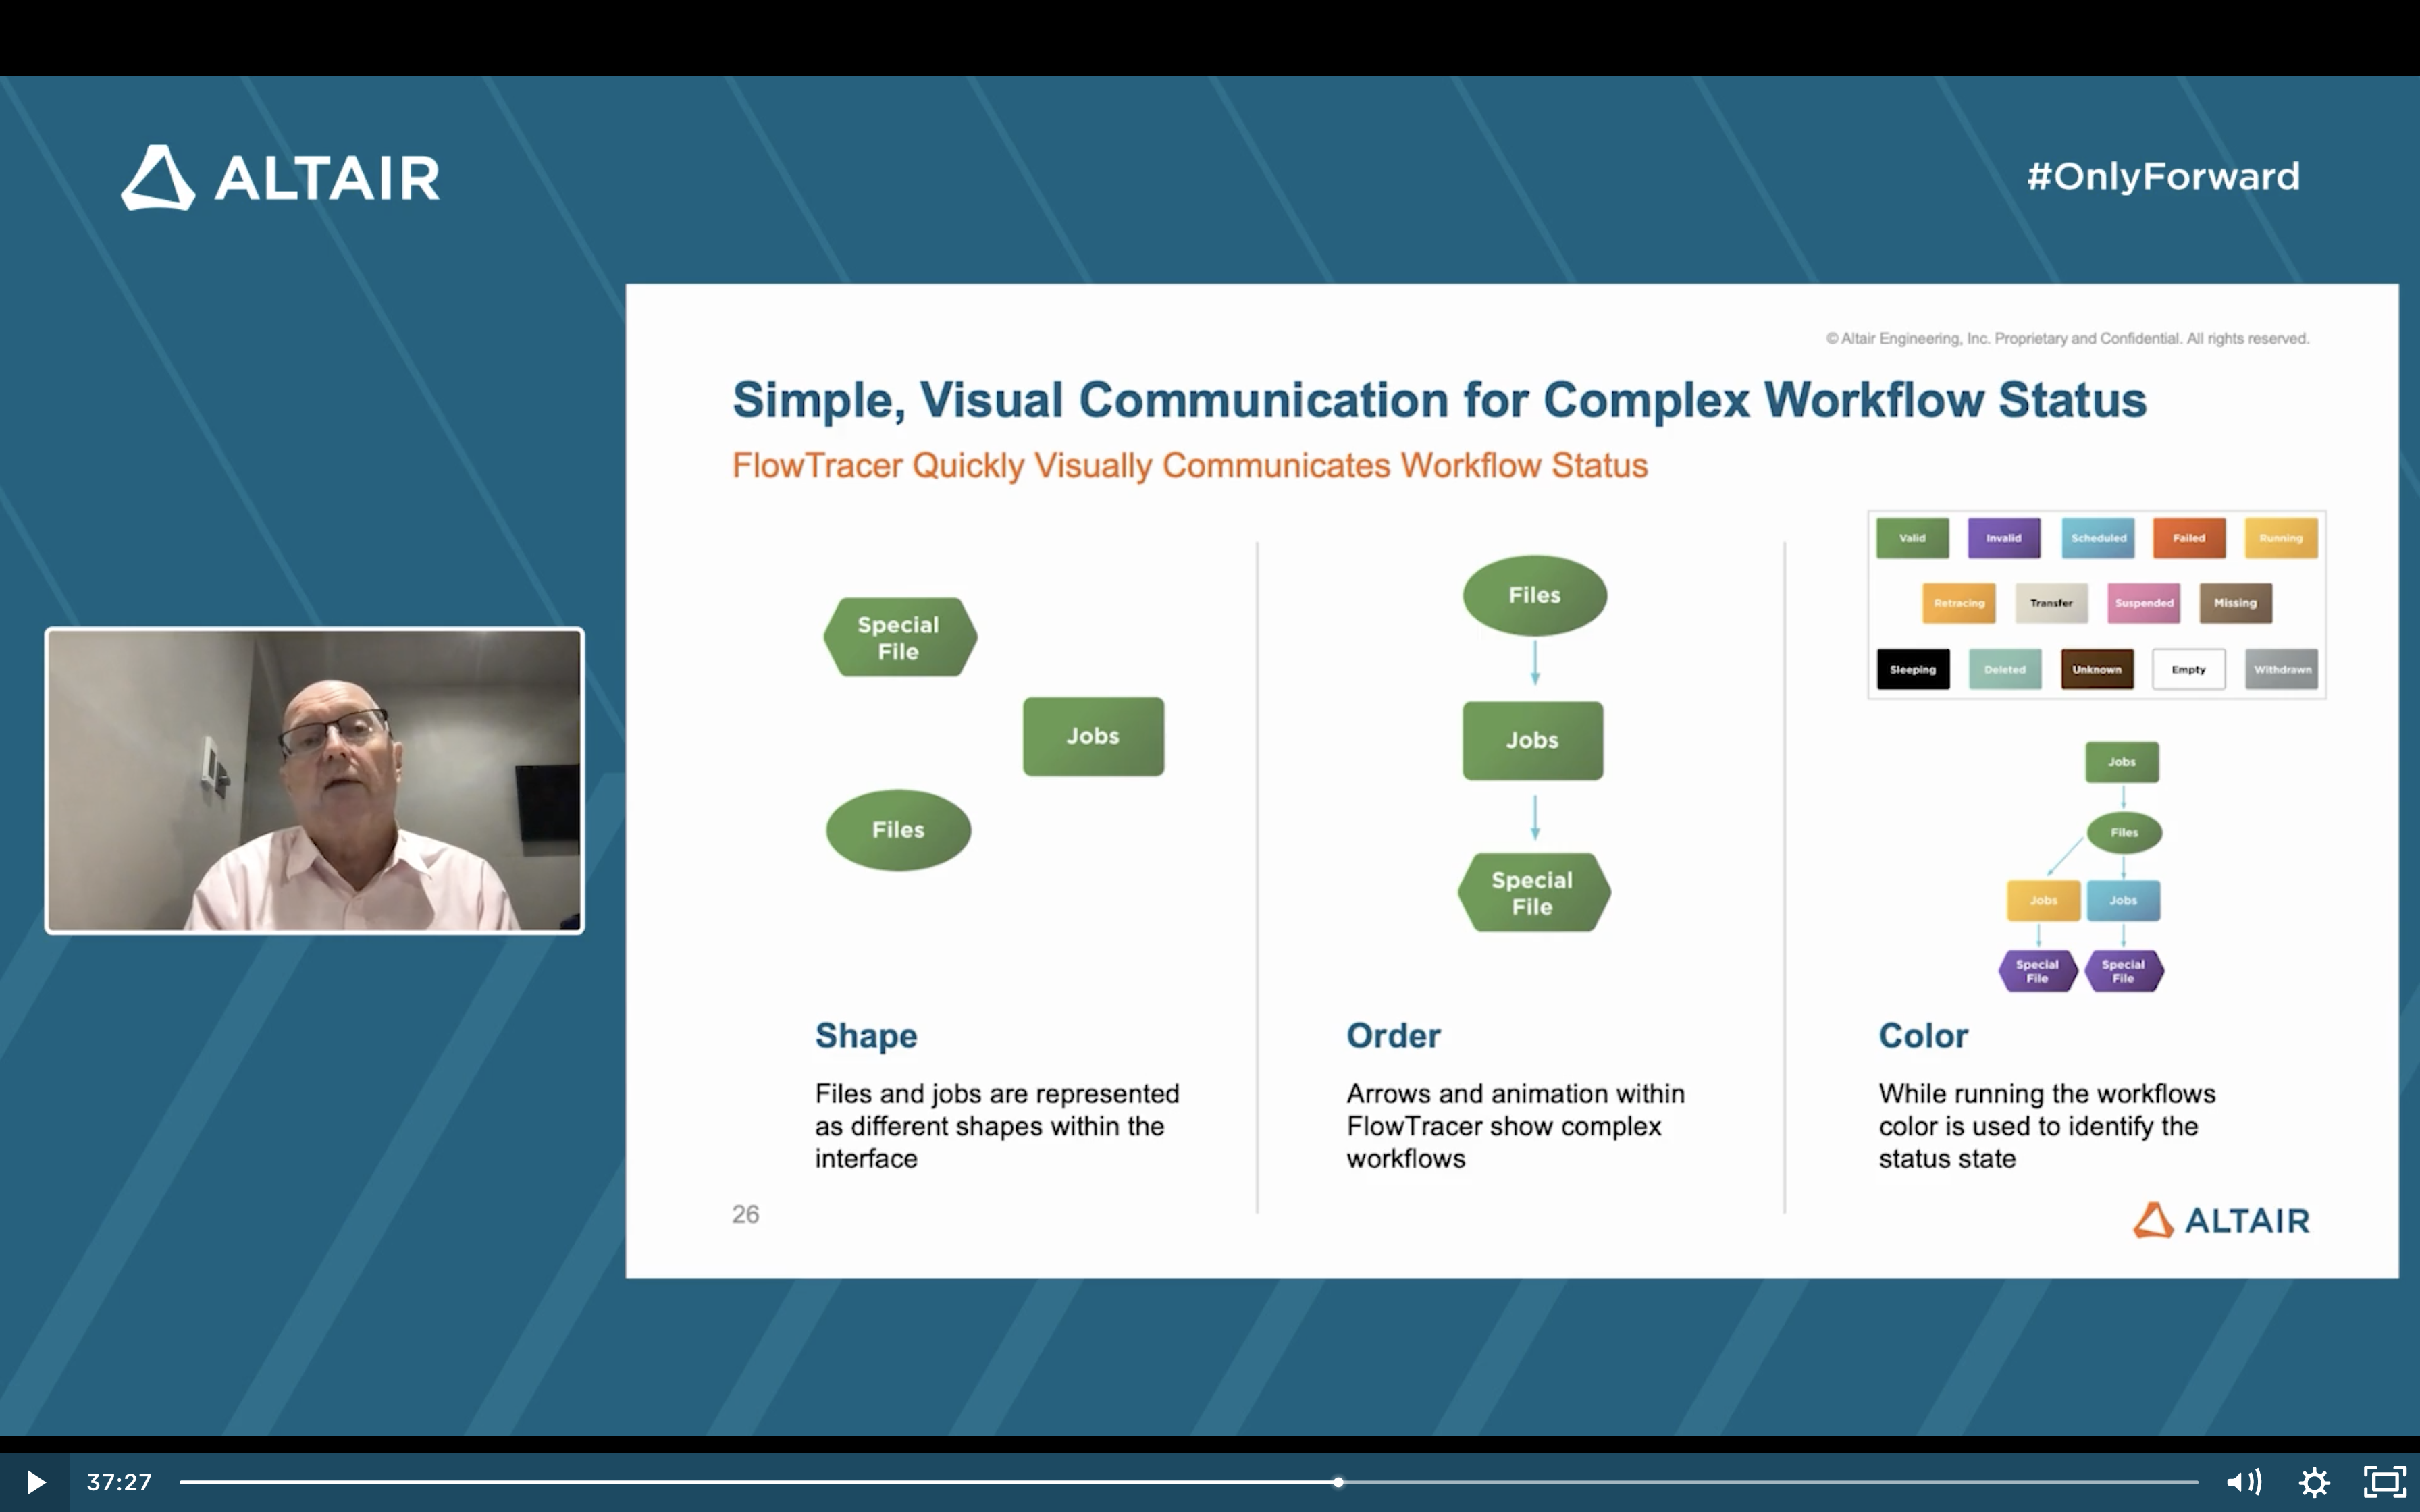Click the yellow Jobs node in Color diagram
2420x1512 pixels.
click(2044, 900)
